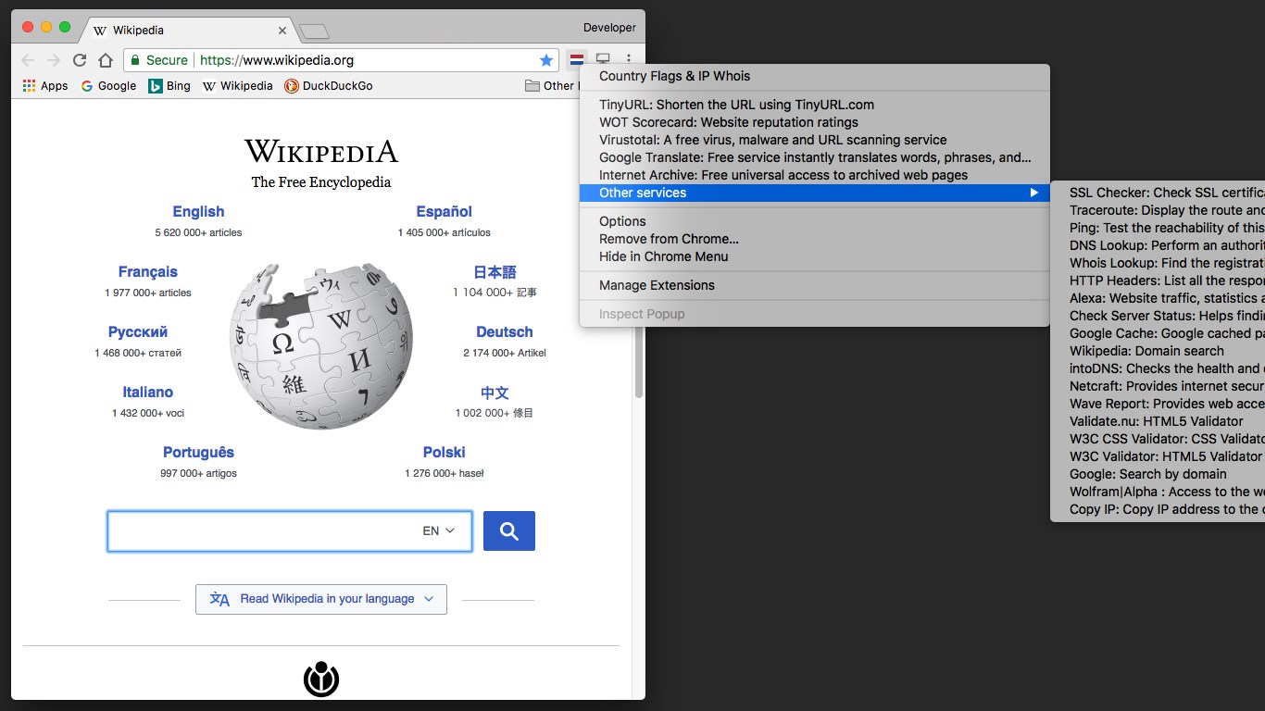Click the blue magnifier search button

tap(509, 531)
